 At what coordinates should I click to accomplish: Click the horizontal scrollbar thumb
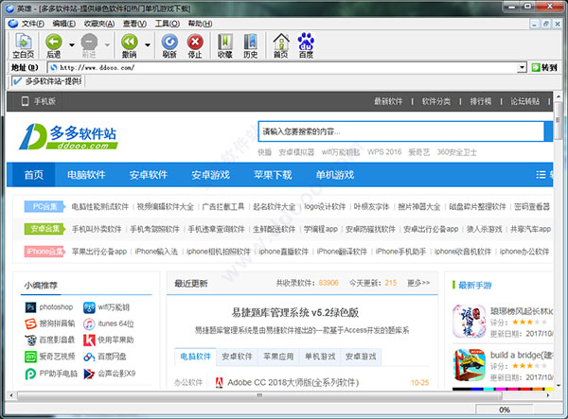[259, 395]
